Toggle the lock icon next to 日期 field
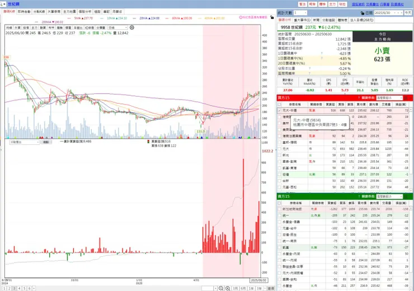The image size is (414, 291). click(x=363, y=13)
